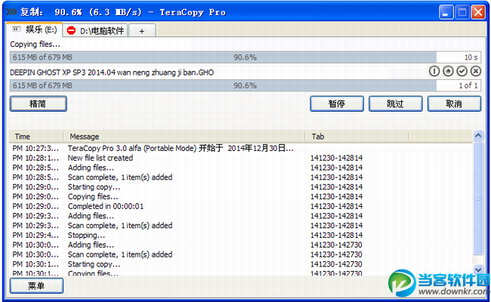Close the TeraCopy Pro window
This screenshot has width=491, height=302.
click(x=478, y=12)
